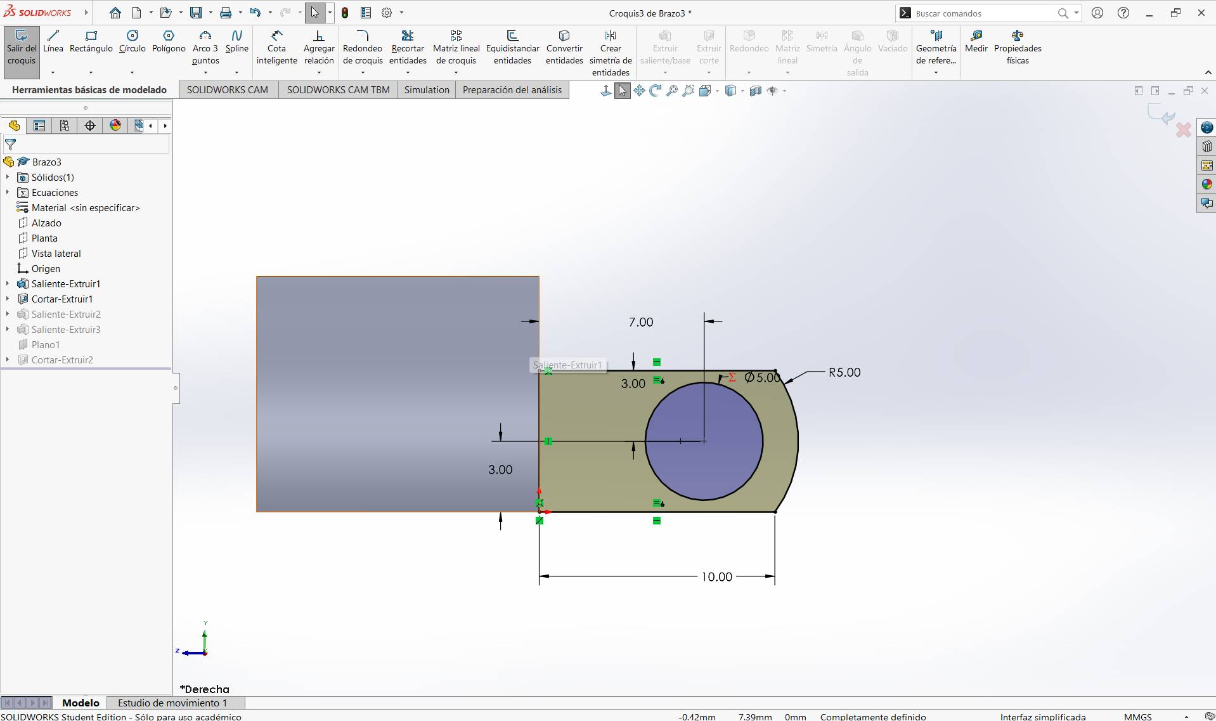The image size is (1216, 721).
Task: Open the user account icon
Action: (x=1097, y=13)
